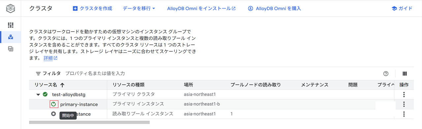Open primary-instance details

tap(79, 104)
